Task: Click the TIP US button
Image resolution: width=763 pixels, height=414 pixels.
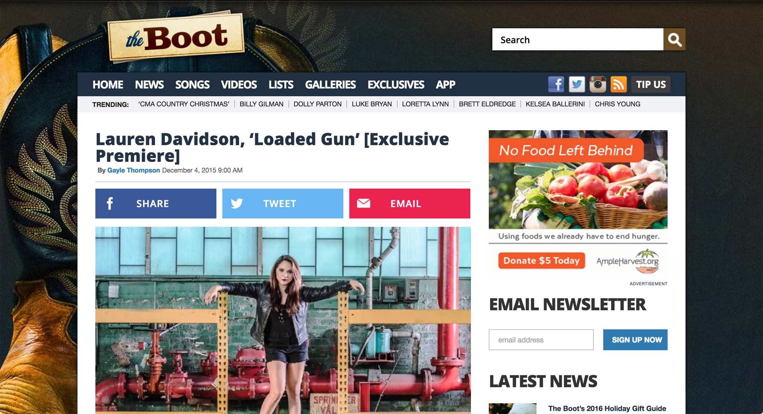Action: click(651, 84)
